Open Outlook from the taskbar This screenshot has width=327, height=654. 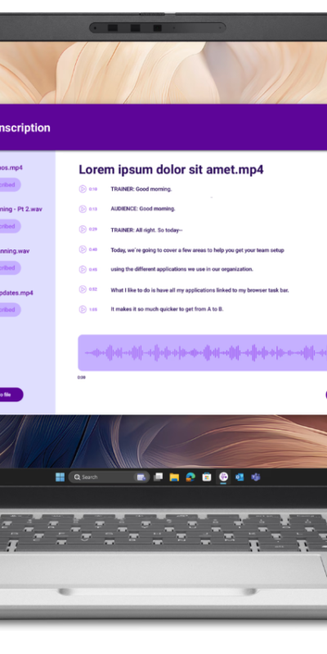(240, 477)
